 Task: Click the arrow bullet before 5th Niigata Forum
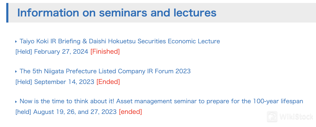coord(16,72)
